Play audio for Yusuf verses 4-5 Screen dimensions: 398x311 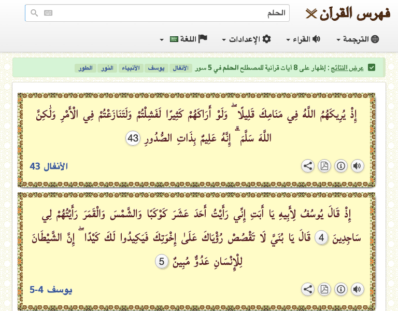[357, 289]
